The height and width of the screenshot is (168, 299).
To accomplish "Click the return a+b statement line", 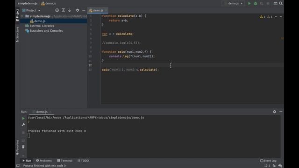I will pos(119,21).
